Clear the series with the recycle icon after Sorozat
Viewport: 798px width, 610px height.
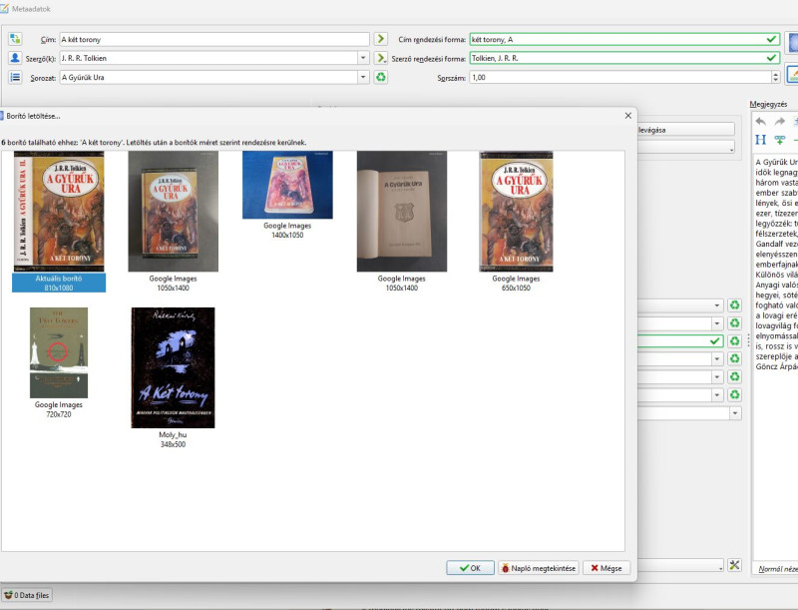(380, 77)
